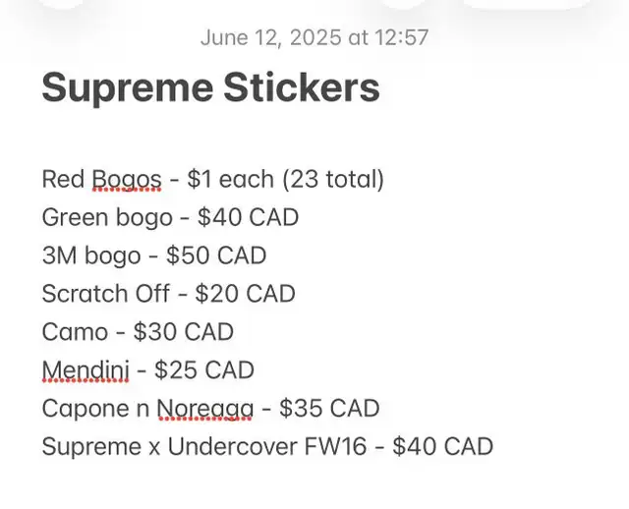This screenshot has height=509, width=629.
Task: Tap the $40 CAD after Green bogo
Action: click(248, 217)
